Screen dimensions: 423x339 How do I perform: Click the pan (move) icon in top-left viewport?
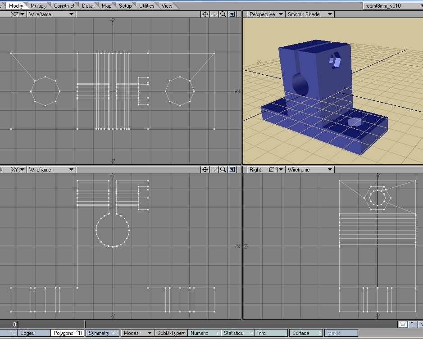tap(205, 14)
